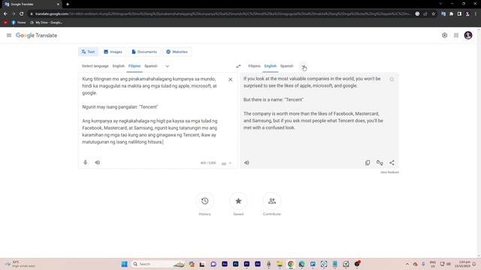
Task: Open the Chrome three-dot menu
Action: click(x=476, y=13)
